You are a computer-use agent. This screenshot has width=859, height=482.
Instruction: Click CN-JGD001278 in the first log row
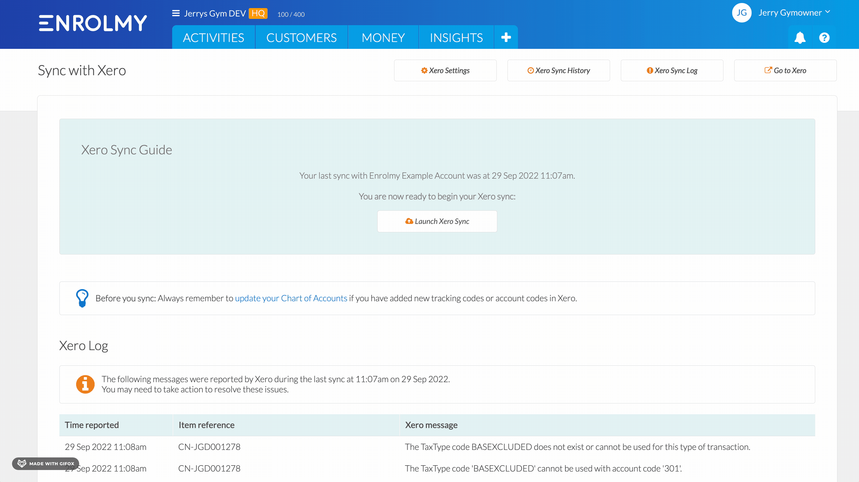[209, 447]
